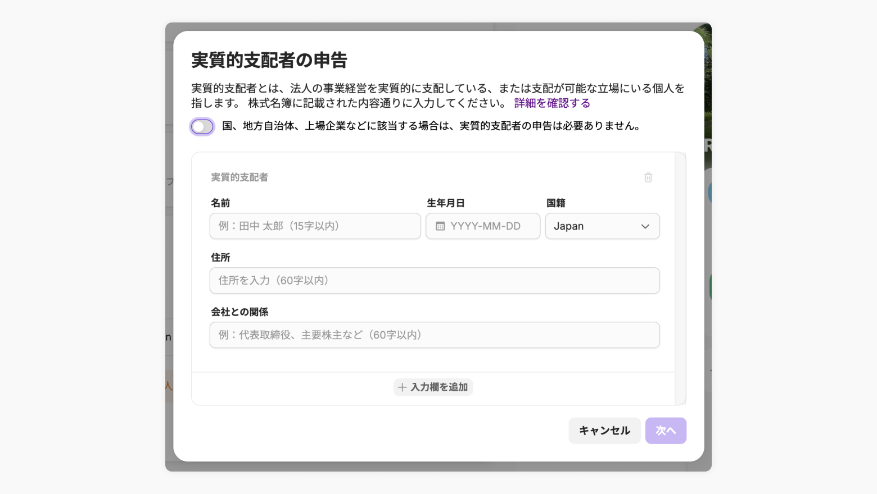Open the calendar icon in 生年月日 field
Screen dimensions: 877x494
point(440,226)
